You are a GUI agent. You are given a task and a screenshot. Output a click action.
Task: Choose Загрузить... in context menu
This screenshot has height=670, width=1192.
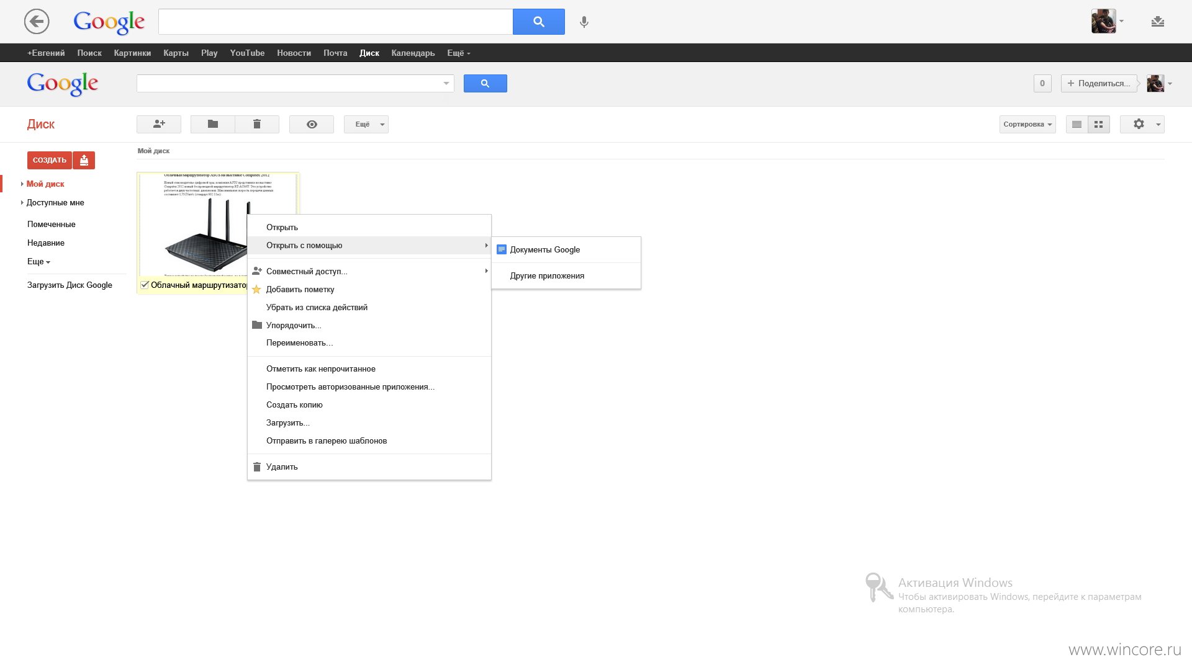point(369,422)
